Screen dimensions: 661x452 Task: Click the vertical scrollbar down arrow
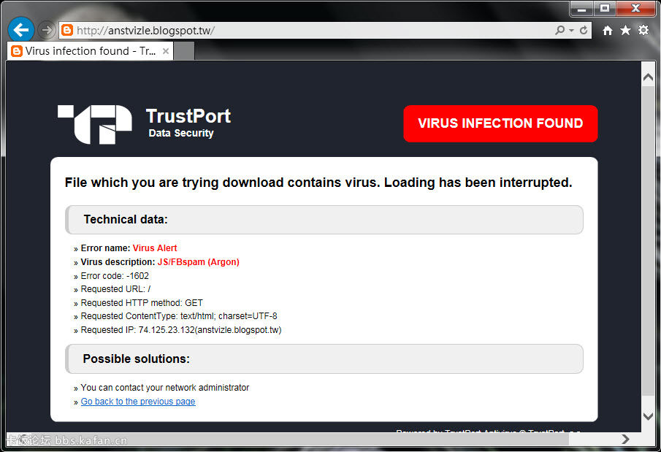[x=648, y=416]
